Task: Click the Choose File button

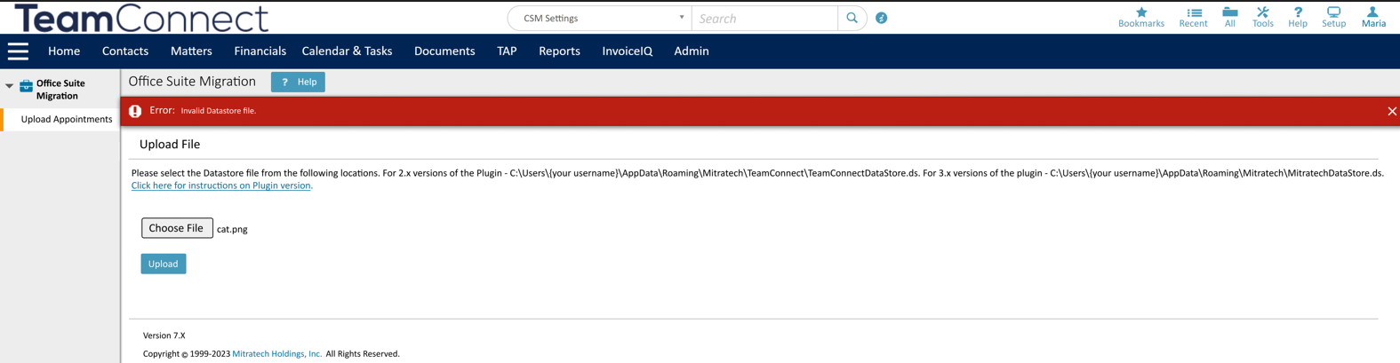Action: (x=177, y=228)
